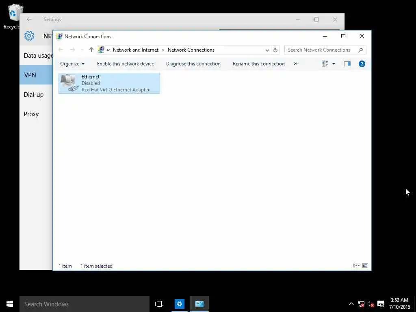
Task: Switch to Network Connections taskbar button
Action: pyautogui.click(x=199, y=304)
